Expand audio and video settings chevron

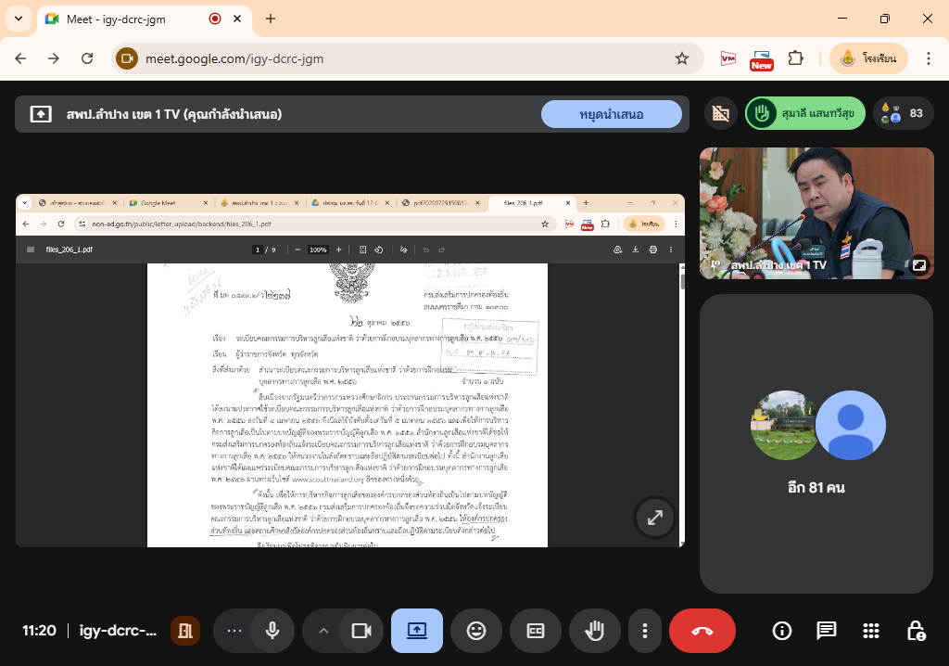point(323,631)
